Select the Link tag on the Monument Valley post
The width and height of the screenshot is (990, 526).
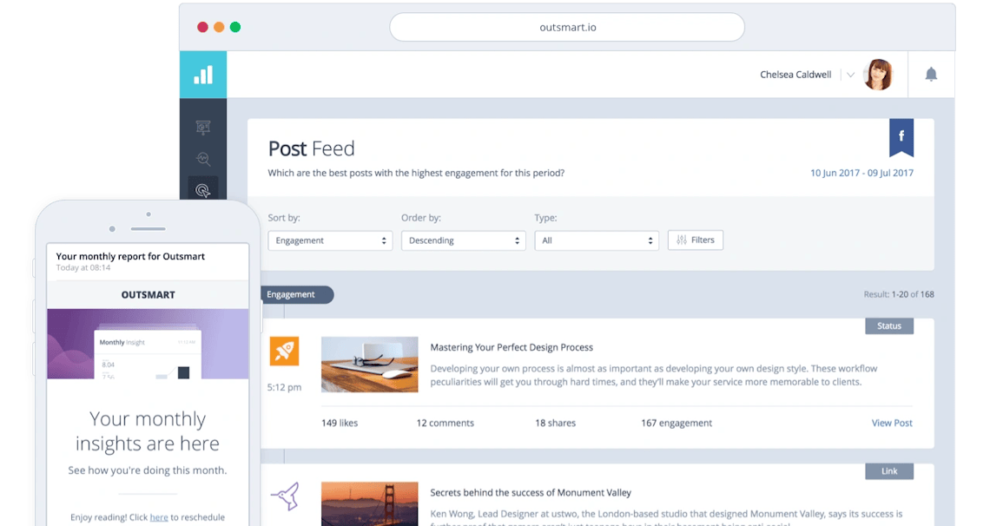888,470
